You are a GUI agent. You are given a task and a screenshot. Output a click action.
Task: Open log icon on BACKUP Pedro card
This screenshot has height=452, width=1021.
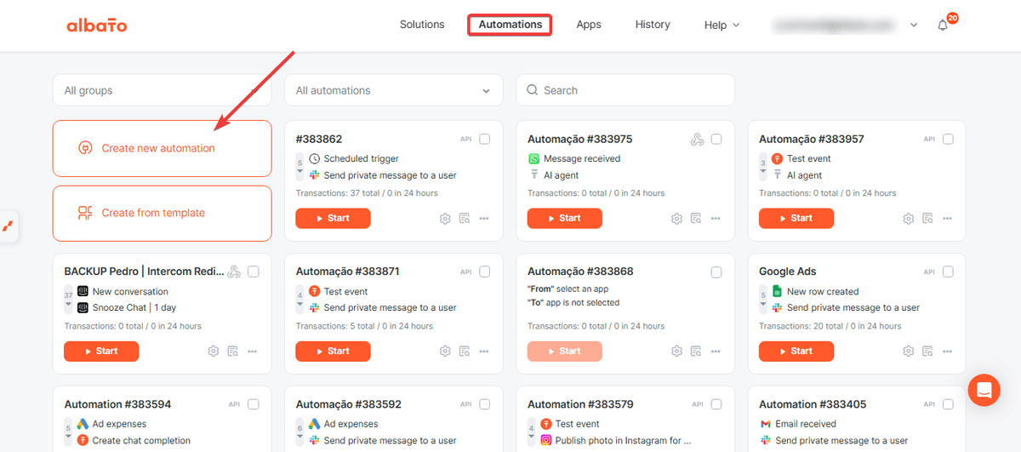click(x=233, y=351)
